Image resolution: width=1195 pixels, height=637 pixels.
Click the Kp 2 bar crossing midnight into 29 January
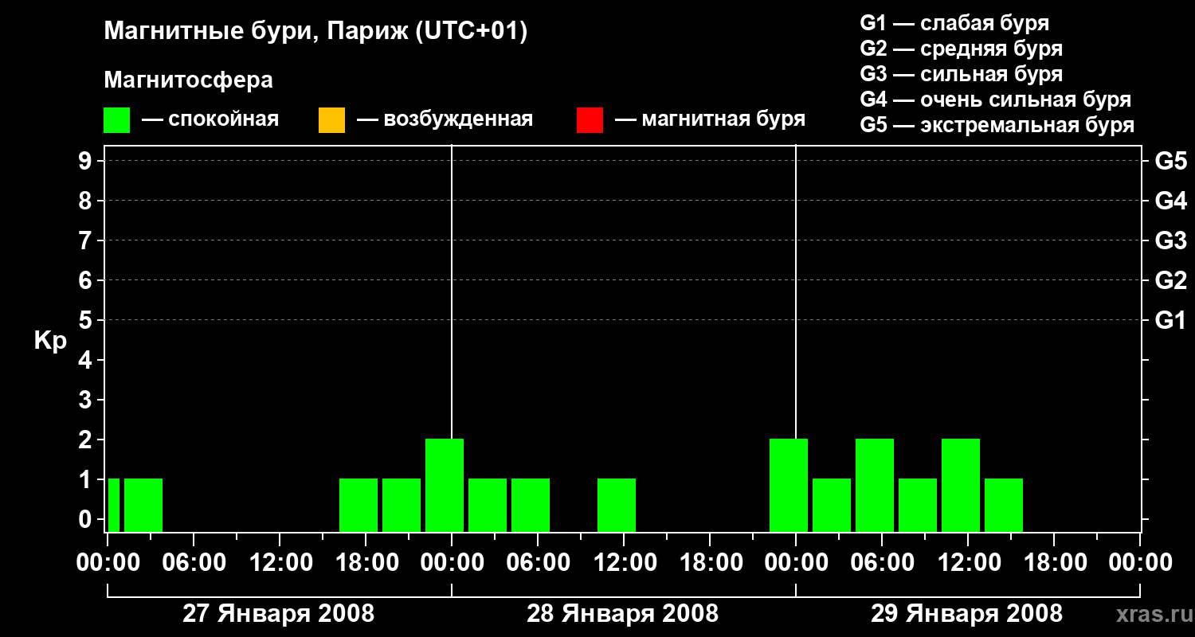coord(789,485)
